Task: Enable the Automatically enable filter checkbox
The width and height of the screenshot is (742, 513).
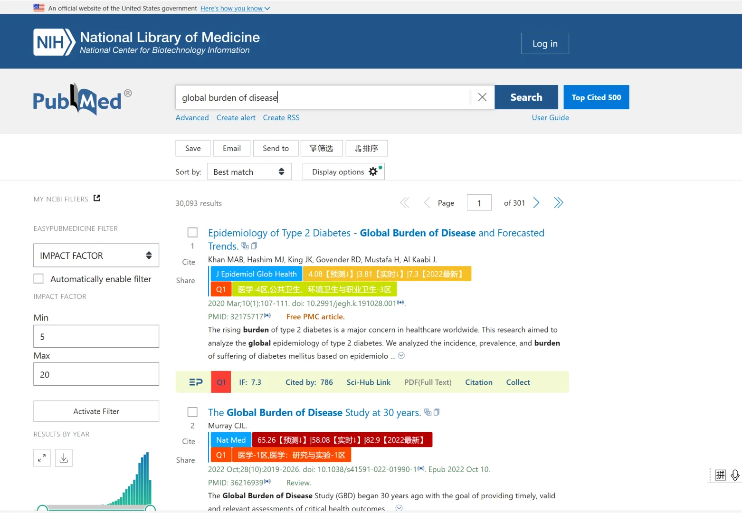Action: [x=38, y=279]
